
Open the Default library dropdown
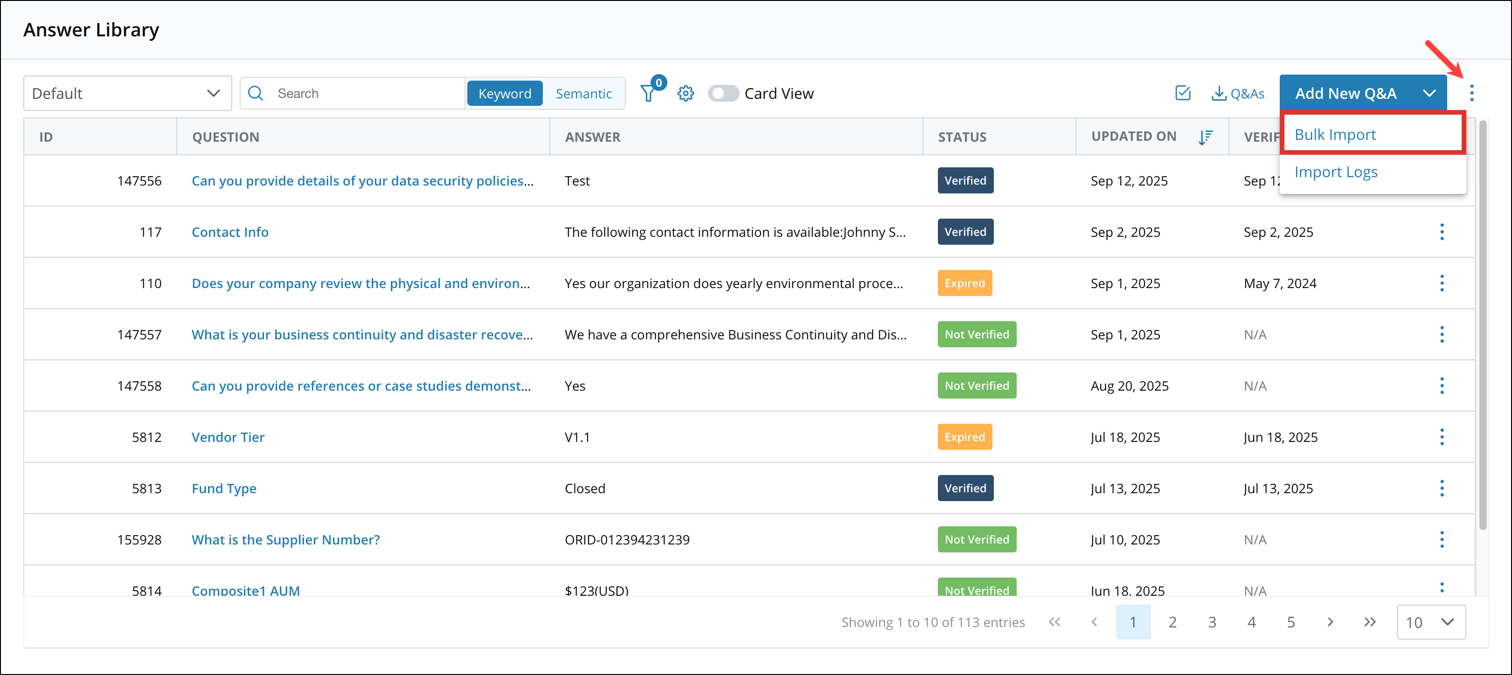click(127, 93)
